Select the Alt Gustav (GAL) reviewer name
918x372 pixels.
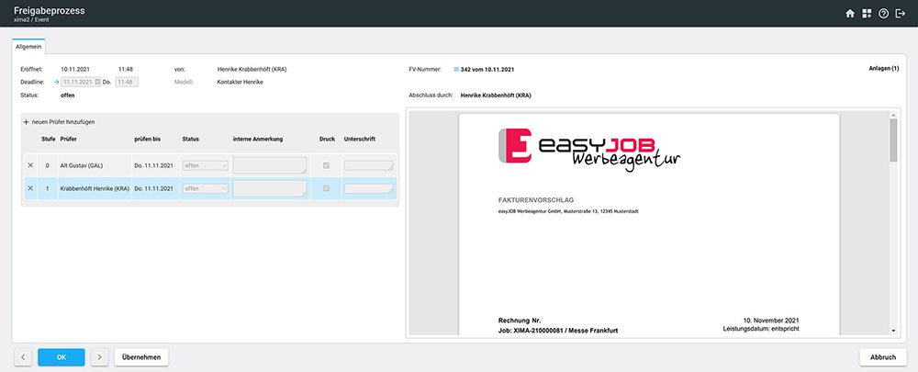pos(82,165)
